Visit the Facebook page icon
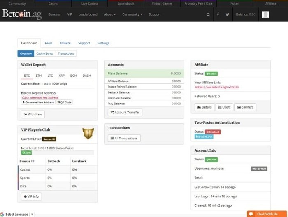The width and height of the screenshot is (288, 217). pos(218,14)
